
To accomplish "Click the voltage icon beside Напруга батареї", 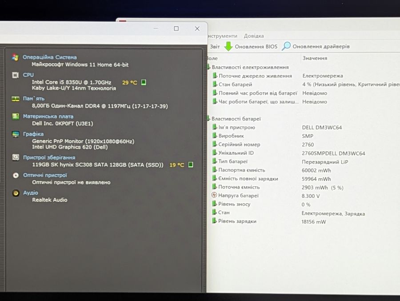I will (214, 195).
